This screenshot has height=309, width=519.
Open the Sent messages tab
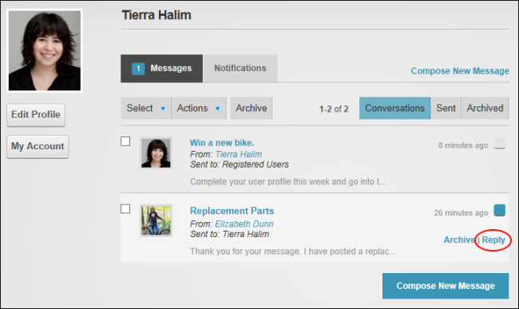coord(446,108)
